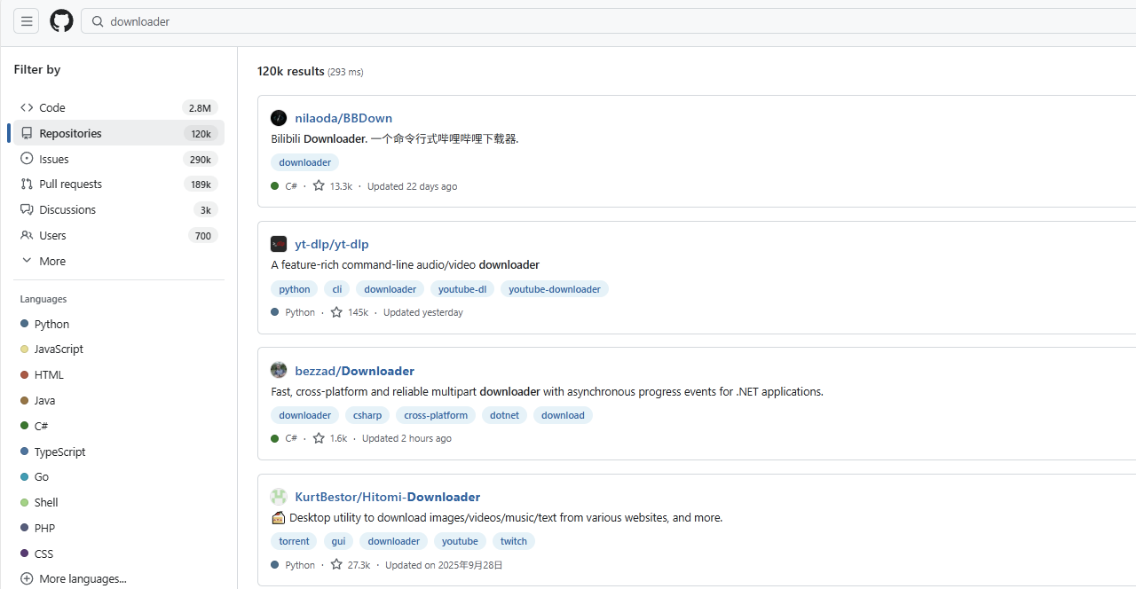Click the Discussions speech bubble icon

click(x=27, y=209)
